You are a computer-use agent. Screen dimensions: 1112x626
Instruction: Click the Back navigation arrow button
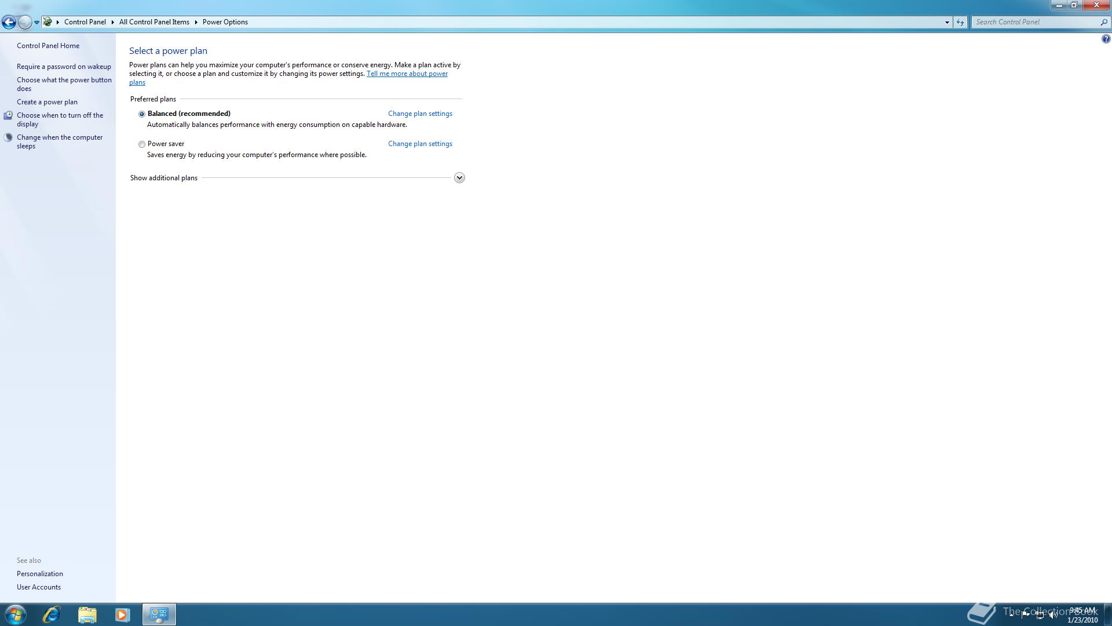[9, 22]
